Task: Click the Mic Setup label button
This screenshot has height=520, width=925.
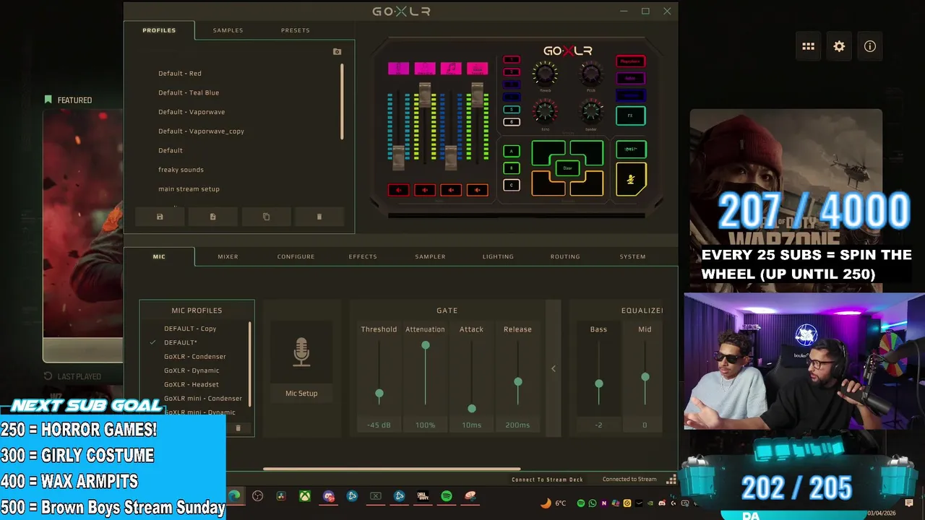Action: pos(301,394)
